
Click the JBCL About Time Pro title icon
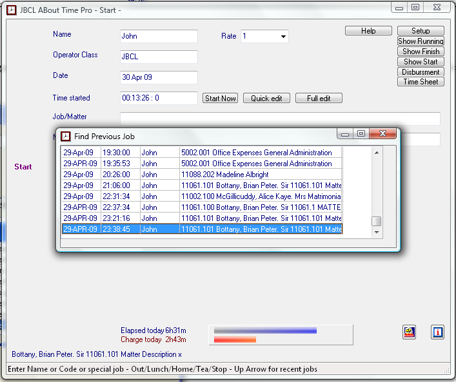[11, 10]
